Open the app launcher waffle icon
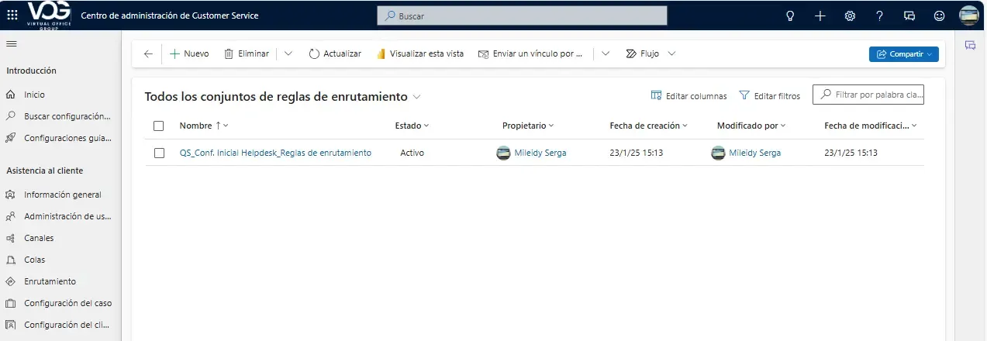987x341 pixels. click(x=12, y=15)
